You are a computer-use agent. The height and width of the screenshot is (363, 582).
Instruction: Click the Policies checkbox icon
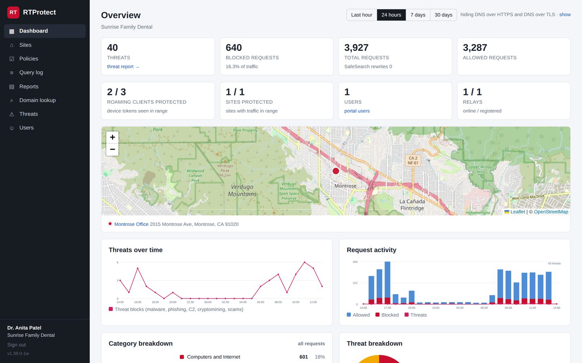click(12, 59)
